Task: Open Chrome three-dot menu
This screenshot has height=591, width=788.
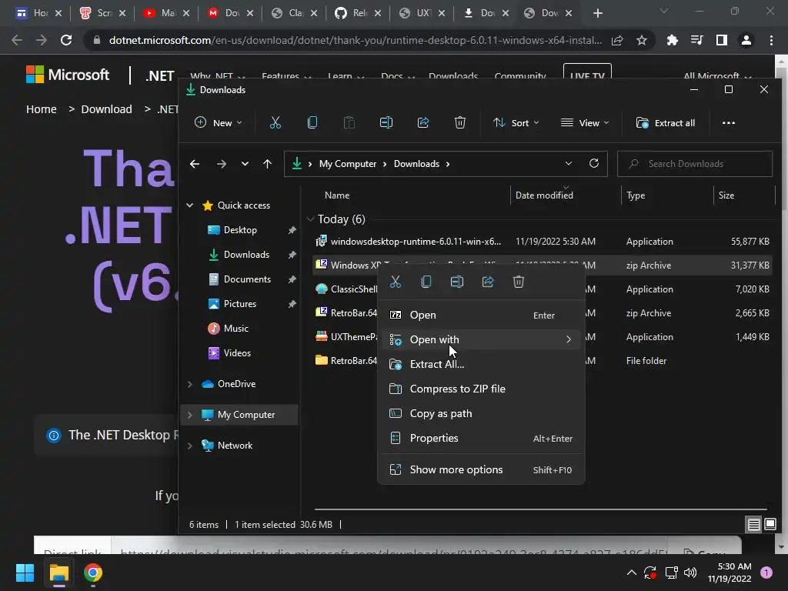Action: point(771,40)
